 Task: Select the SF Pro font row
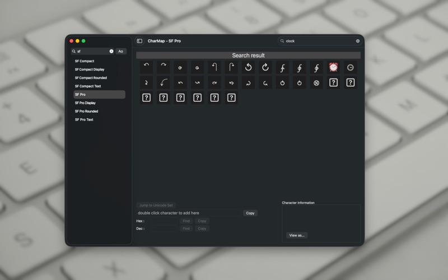pos(99,94)
